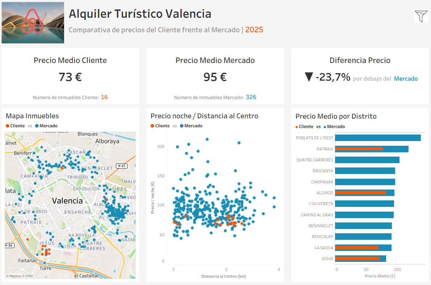Click the Airbnb logo header image

click(x=33, y=22)
